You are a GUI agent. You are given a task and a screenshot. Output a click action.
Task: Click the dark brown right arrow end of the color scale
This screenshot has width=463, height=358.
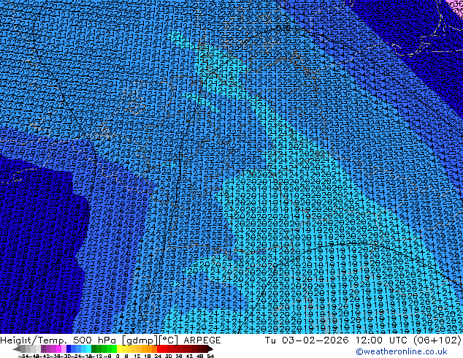[x=210, y=349]
